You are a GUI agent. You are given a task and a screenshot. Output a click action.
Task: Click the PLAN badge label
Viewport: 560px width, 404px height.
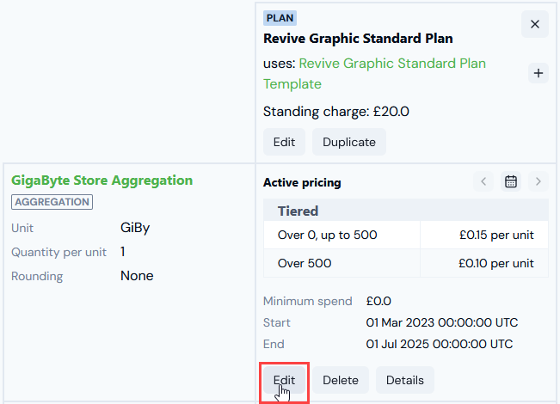pyautogui.click(x=280, y=18)
